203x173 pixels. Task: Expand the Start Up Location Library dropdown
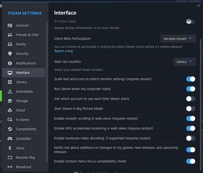pos(185,62)
